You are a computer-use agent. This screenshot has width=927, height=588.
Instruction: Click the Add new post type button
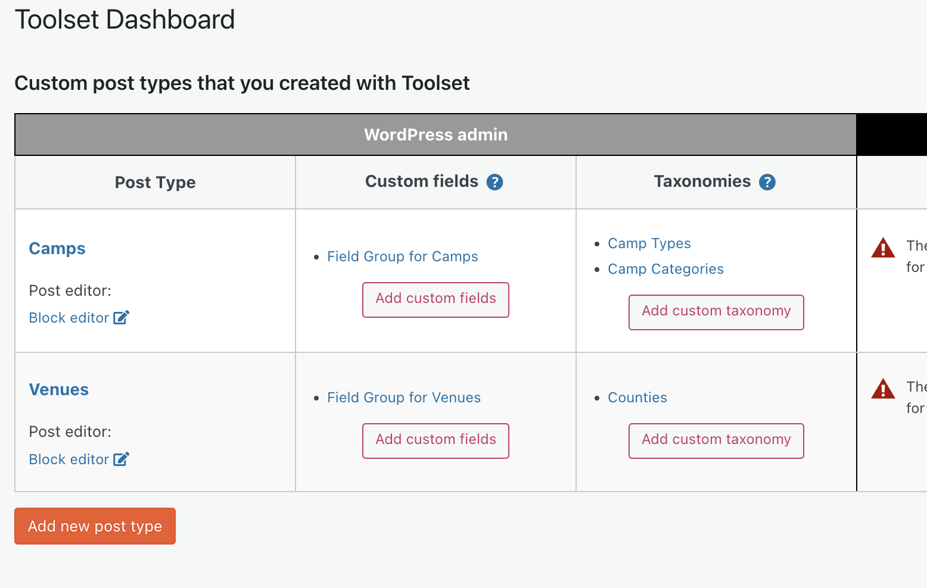tap(95, 526)
